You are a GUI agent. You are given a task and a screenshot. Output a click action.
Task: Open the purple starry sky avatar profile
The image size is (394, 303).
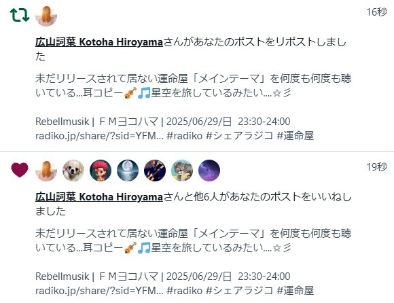coord(209,171)
